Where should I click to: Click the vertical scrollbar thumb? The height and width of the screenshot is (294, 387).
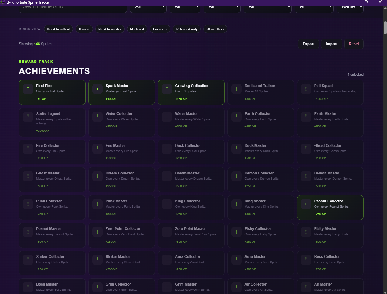pos(385,28)
